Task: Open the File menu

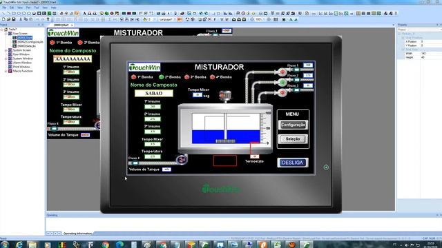Action: (5, 8)
